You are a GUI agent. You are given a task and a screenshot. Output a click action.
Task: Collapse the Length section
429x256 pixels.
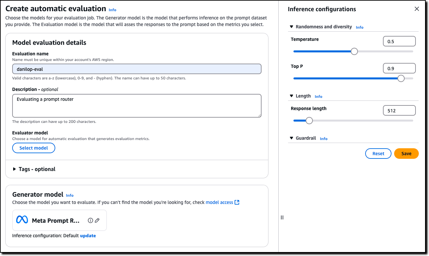coord(291,96)
